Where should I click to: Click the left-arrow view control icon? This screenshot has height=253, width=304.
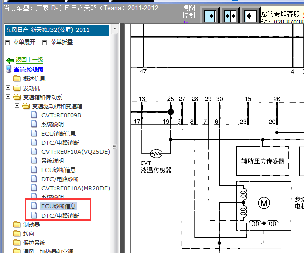coord(249,16)
